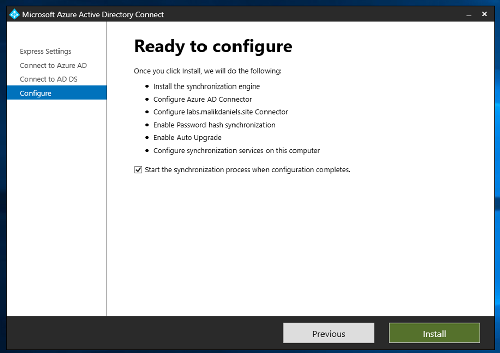Click the Azure AD Connect logo icon
The image size is (500, 353).
(14, 14)
